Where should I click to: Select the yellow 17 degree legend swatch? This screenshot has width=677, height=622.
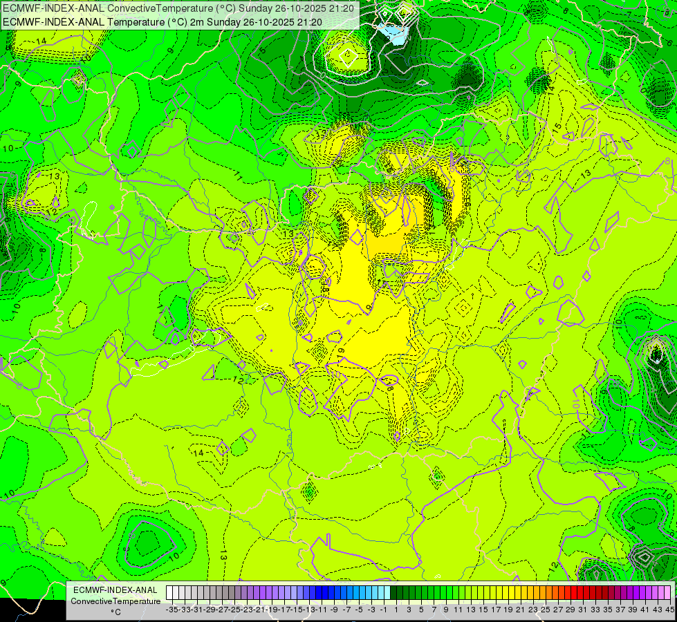point(493,593)
